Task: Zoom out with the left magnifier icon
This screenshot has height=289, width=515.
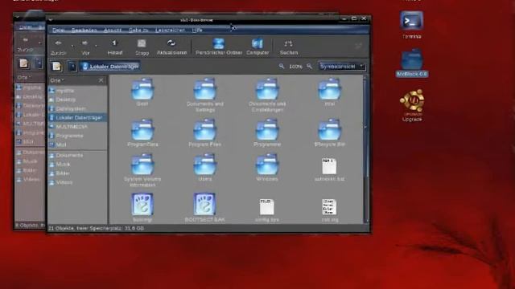Action: [x=282, y=66]
